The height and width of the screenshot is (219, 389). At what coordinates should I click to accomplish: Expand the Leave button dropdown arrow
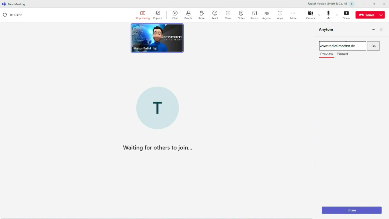tap(381, 15)
